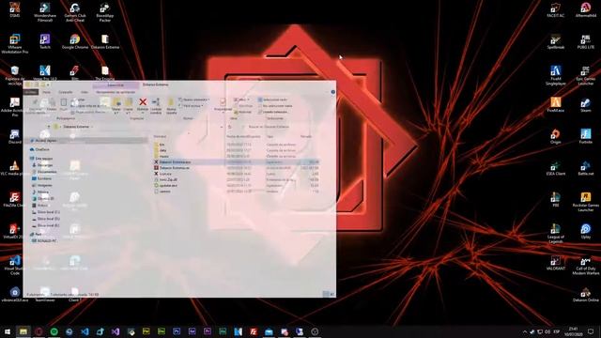Open FileZilla from the taskbar
The height and width of the screenshot is (338, 601).
click(254, 331)
